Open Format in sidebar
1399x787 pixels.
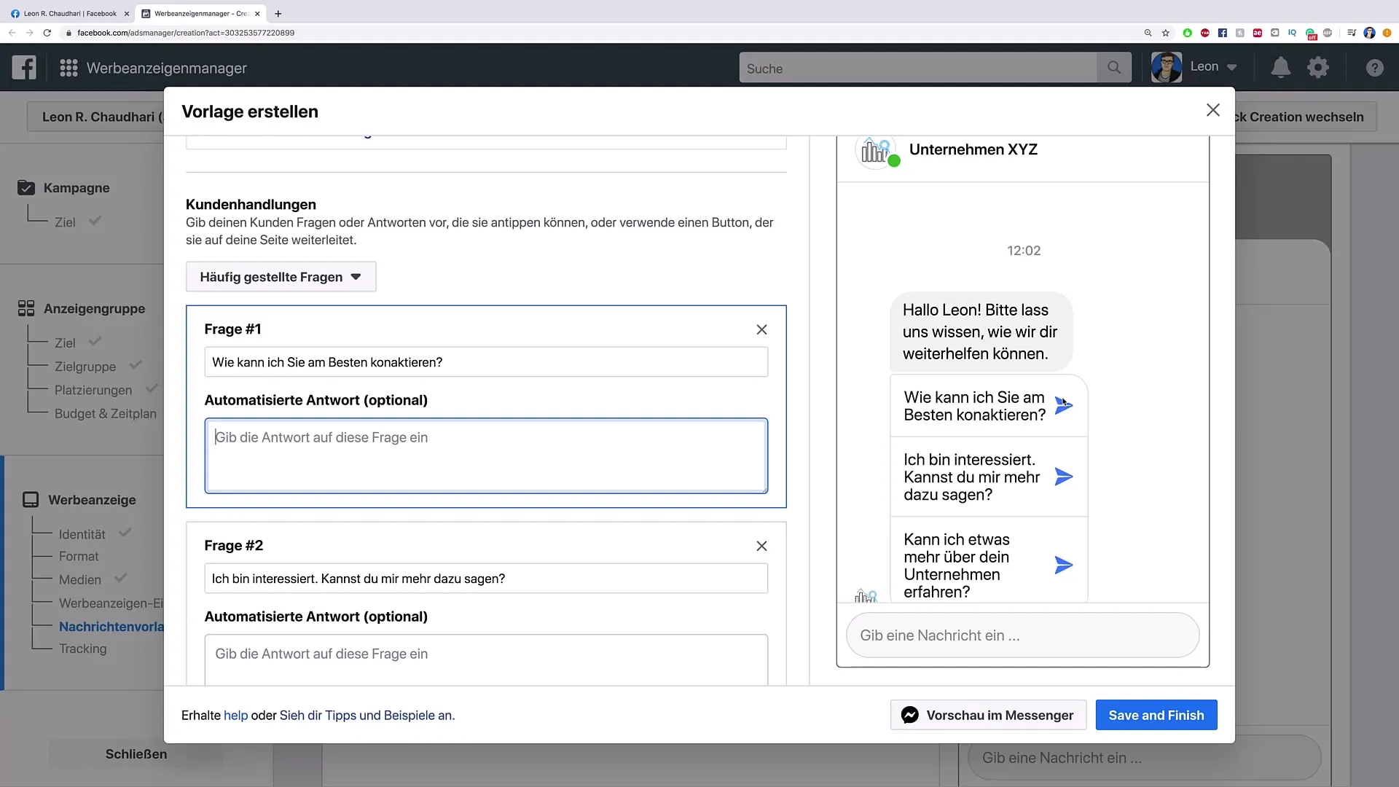[x=79, y=556]
